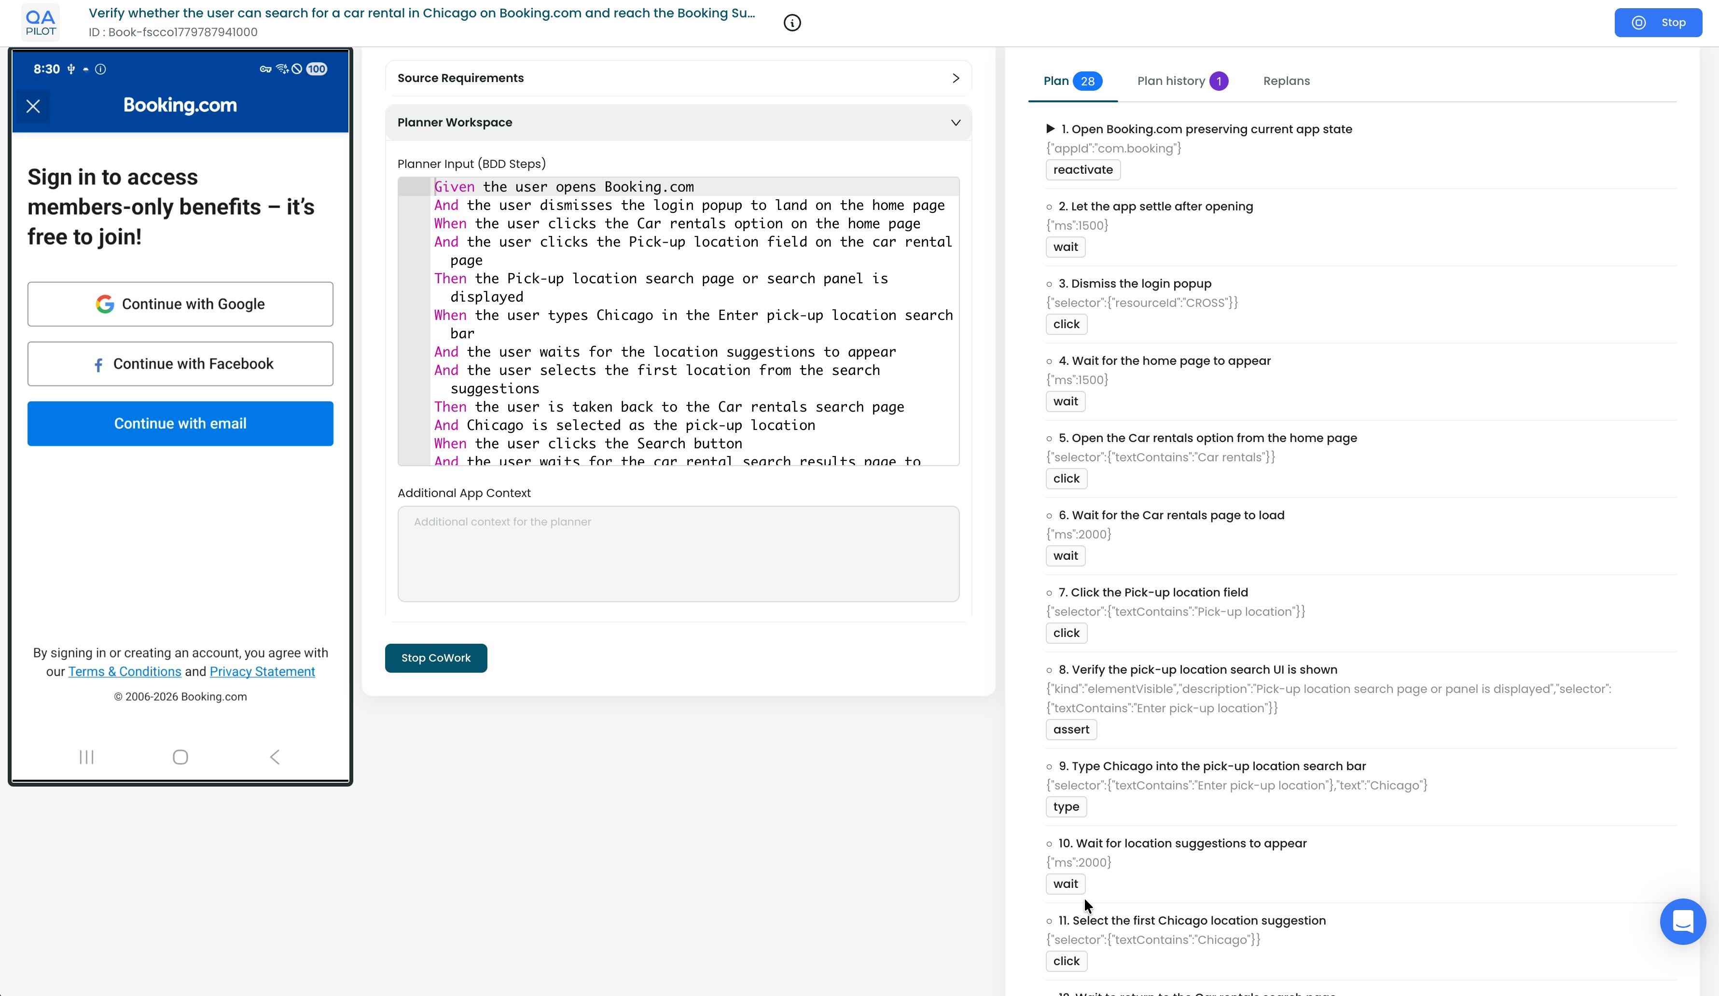
Task: Tap Continue with email
Action: tap(180, 424)
